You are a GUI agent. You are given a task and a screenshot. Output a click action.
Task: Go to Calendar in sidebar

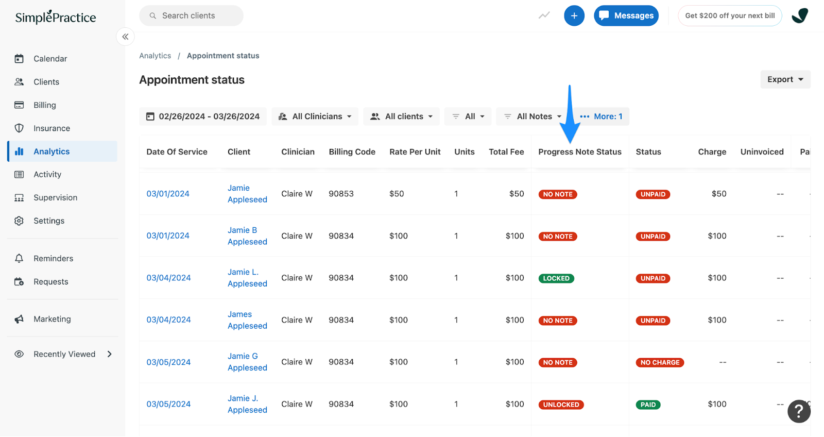(50, 59)
